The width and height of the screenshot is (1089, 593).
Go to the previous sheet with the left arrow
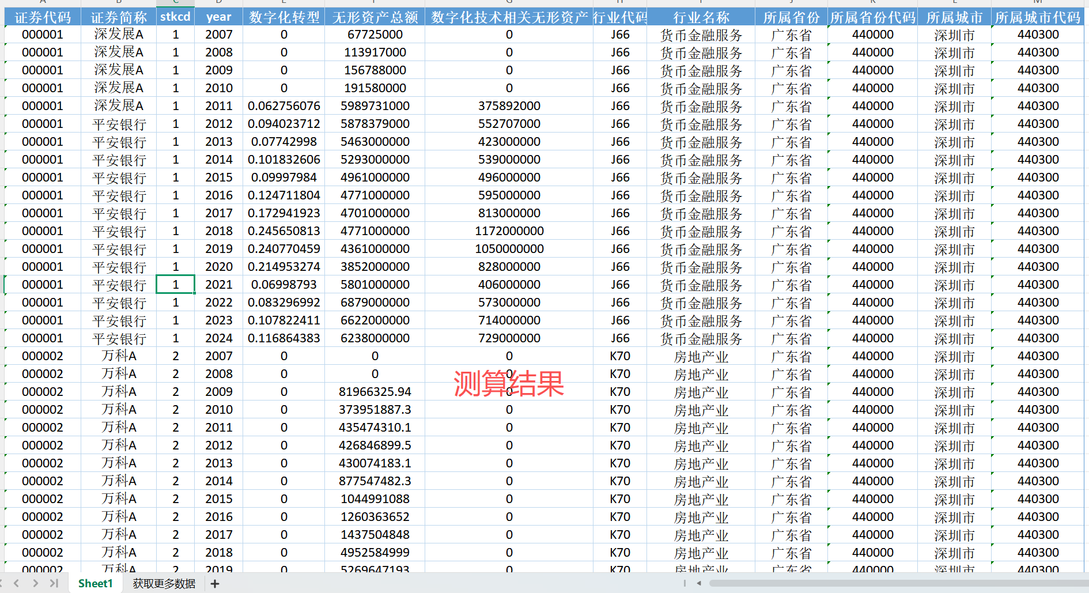click(16, 583)
